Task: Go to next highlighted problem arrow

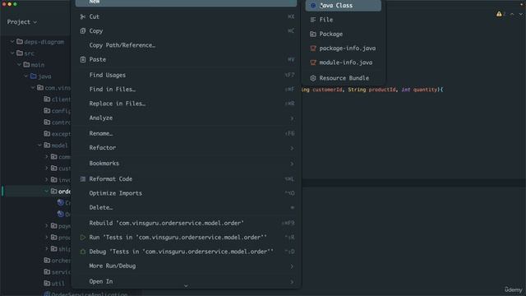Action: (520, 14)
